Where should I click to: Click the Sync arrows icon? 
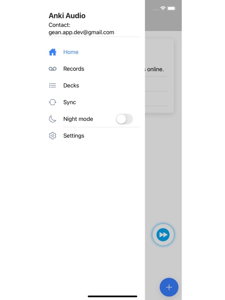(x=52, y=102)
